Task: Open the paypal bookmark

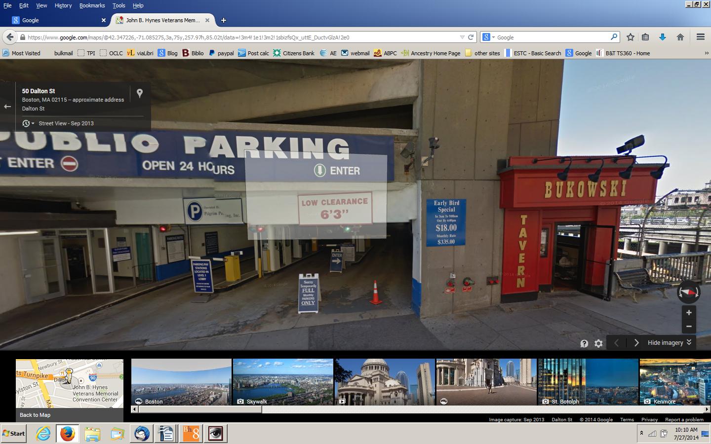Action: coord(221,53)
